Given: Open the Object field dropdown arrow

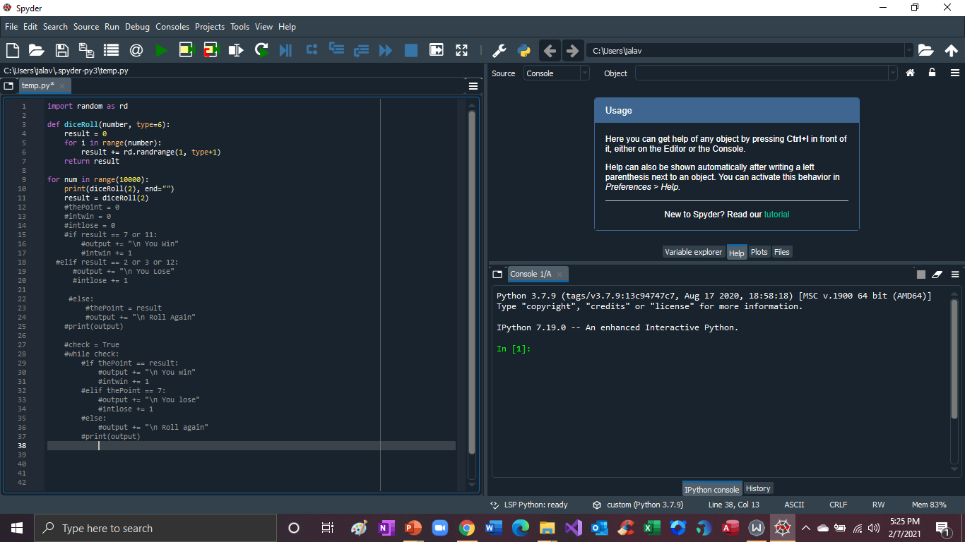Looking at the screenshot, I should coord(894,73).
